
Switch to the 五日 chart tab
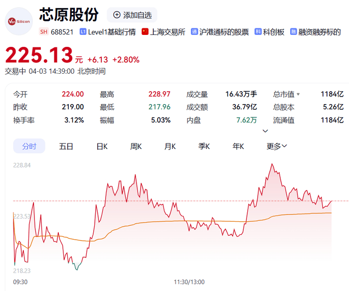click(x=66, y=146)
